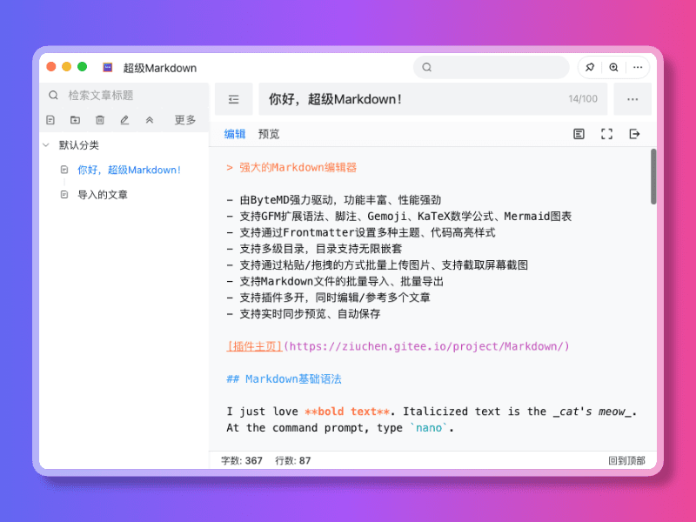This screenshot has width=696, height=522.
Task: Pin the window with the pin icon
Action: [590, 67]
